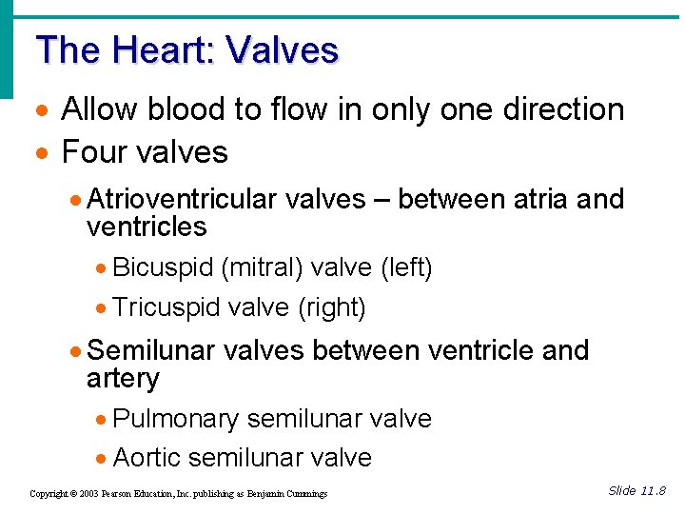685x514 pixels.
Task: Click the "Aortic semilunar valve" line
Action: [242, 458]
